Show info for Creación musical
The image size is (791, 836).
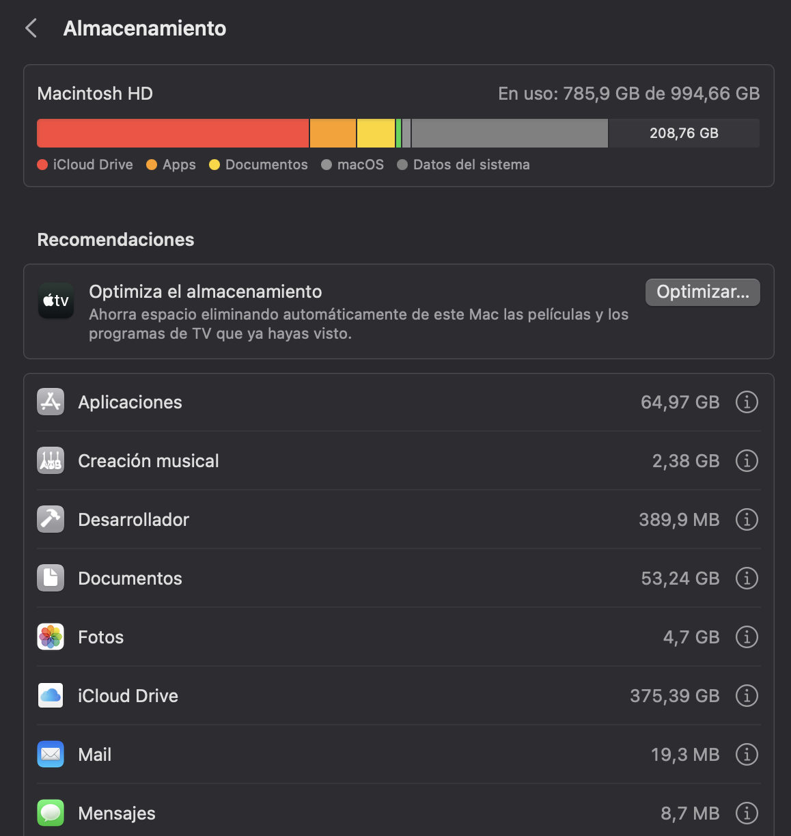pyautogui.click(x=747, y=461)
